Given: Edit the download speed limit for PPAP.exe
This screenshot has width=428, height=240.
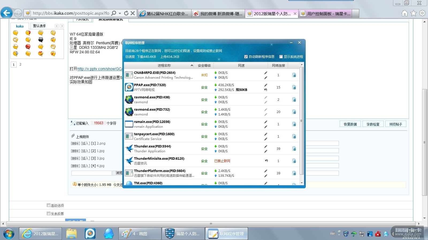Looking at the screenshot, I should click(x=266, y=85).
